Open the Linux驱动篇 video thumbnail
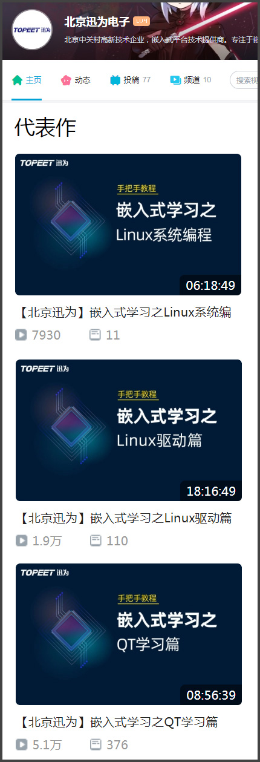260x762 pixels. [x=129, y=430]
